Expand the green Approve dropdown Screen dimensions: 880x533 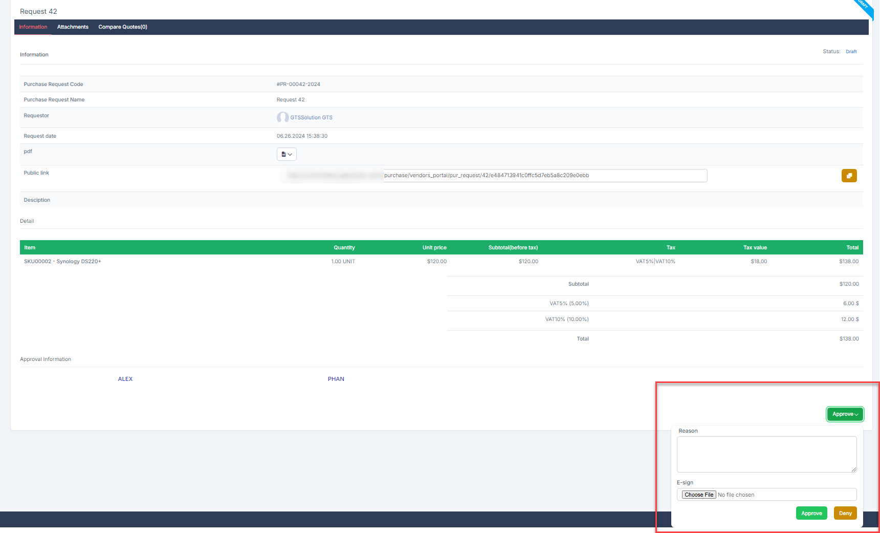(845, 414)
